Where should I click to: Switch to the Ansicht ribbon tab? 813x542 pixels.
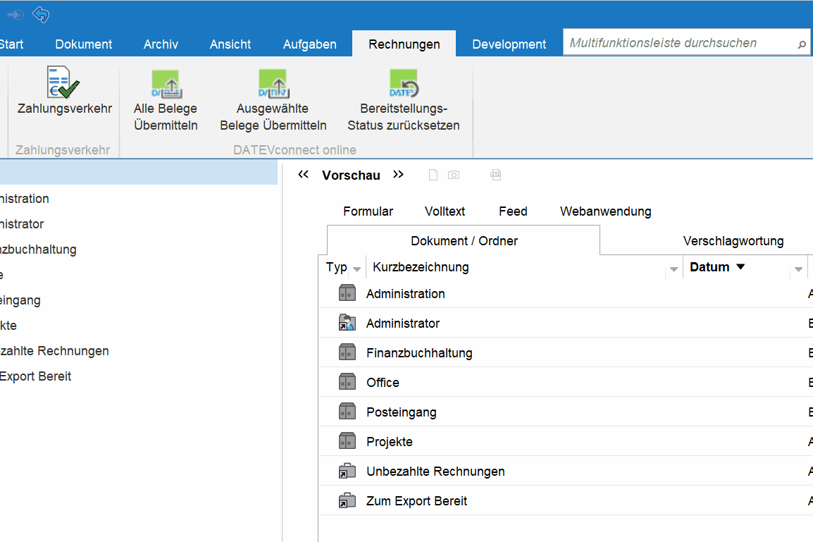[x=230, y=44]
